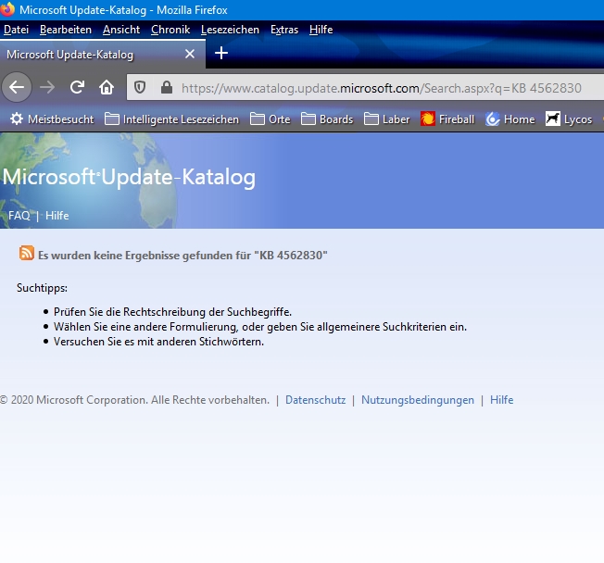The image size is (604, 563).
Task: Open the Hilfe menu in menu bar
Action: 321,30
